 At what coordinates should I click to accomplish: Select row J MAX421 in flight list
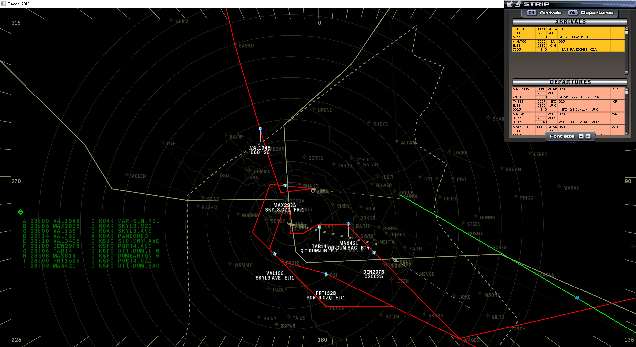(91, 266)
